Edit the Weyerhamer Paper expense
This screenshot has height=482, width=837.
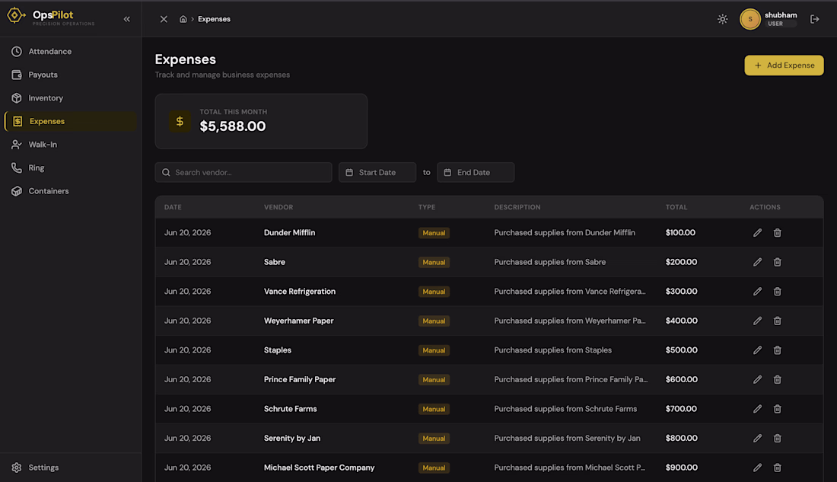757,321
